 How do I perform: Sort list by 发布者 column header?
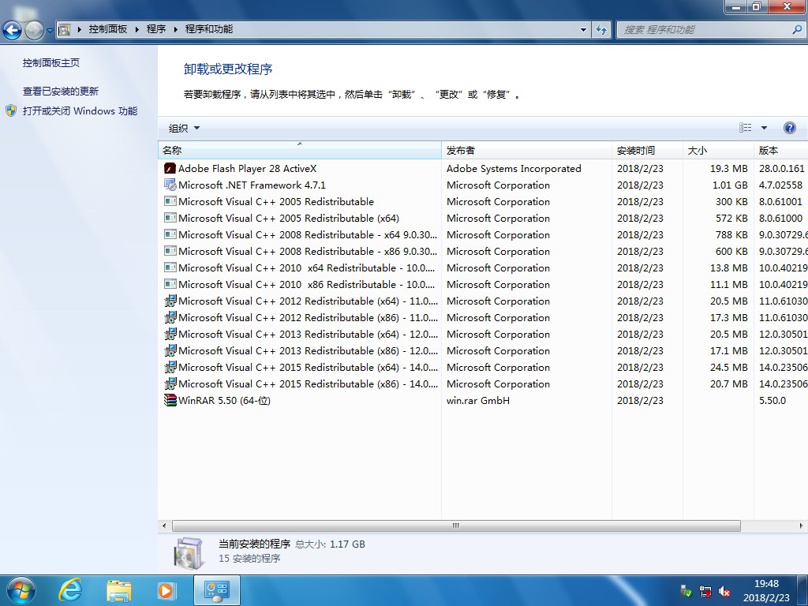tap(526, 150)
